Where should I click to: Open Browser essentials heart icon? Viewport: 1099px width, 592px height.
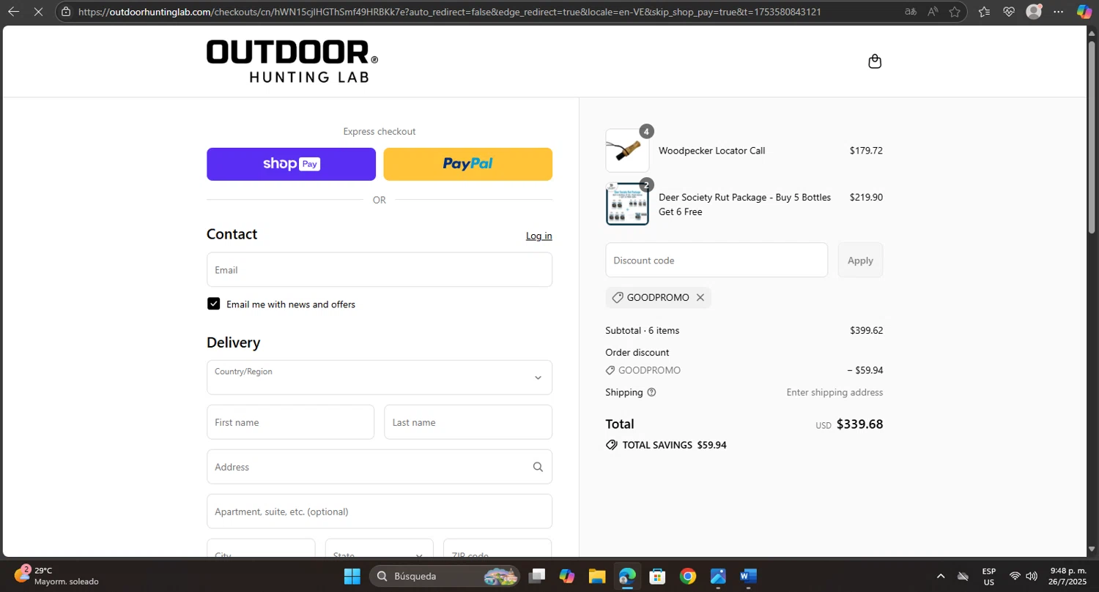(x=1009, y=12)
